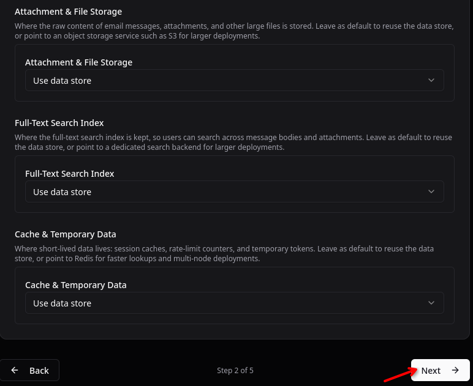Click the description mentioning S3 object storage
Viewport: 473px width, 386px height.
coord(234,31)
